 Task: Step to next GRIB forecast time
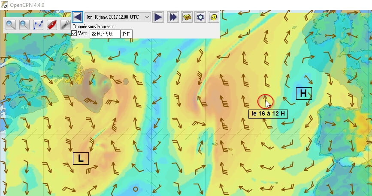coord(158,17)
